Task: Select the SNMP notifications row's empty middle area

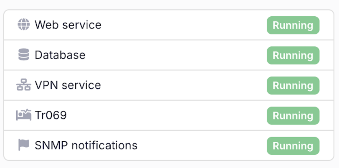Action: point(200,145)
